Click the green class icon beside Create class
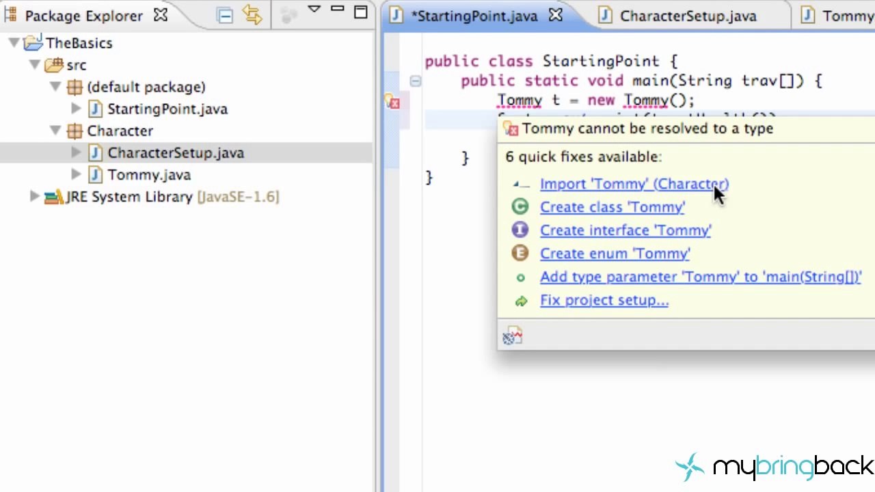875x492 pixels. 520,207
